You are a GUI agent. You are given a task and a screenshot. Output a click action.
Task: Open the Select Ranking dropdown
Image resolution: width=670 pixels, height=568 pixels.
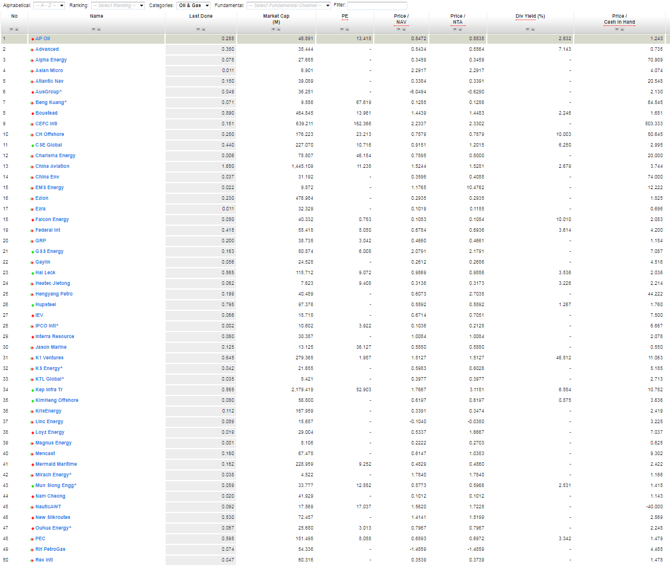[118, 5]
